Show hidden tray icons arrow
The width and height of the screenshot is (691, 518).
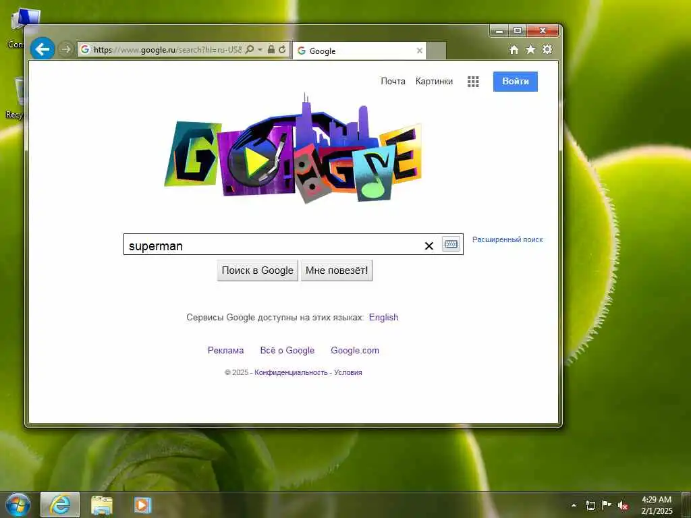tap(574, 505)
